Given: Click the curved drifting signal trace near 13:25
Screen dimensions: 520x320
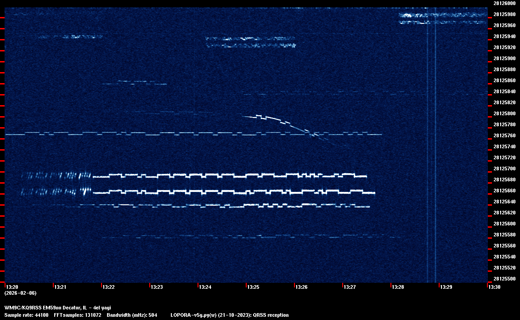Looking at the screenshot, I should 276,120.
